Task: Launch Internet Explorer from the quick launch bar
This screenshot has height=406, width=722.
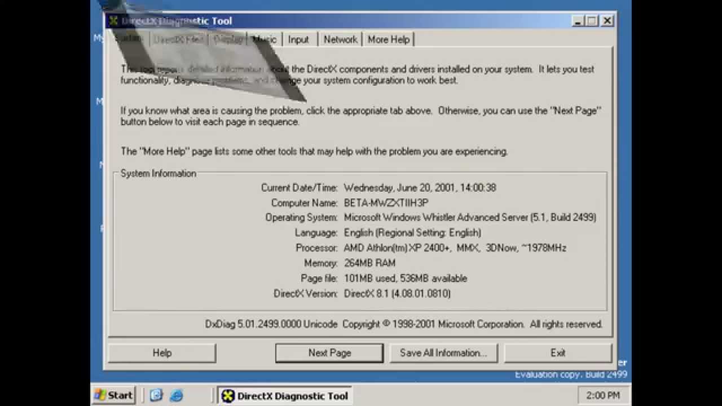Action: (177, 395)
